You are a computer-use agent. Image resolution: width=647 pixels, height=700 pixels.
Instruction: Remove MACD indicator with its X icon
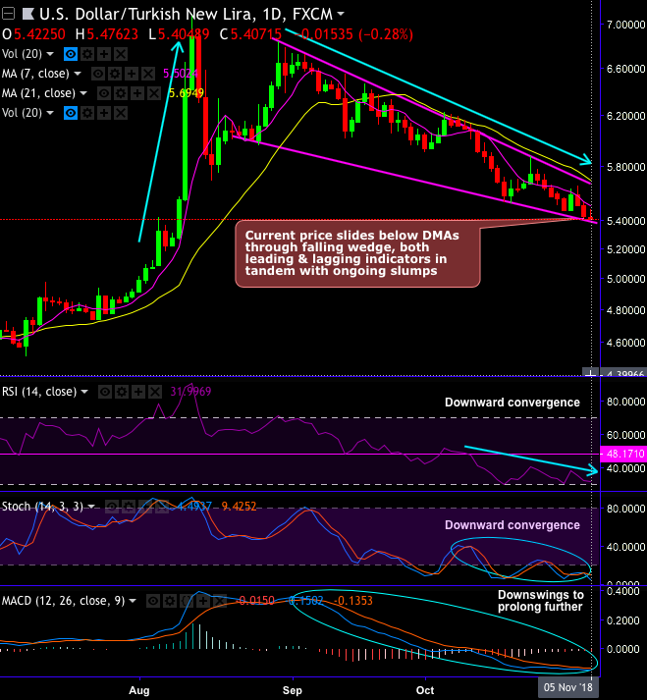pyautogui.click(x=219, y=602)
